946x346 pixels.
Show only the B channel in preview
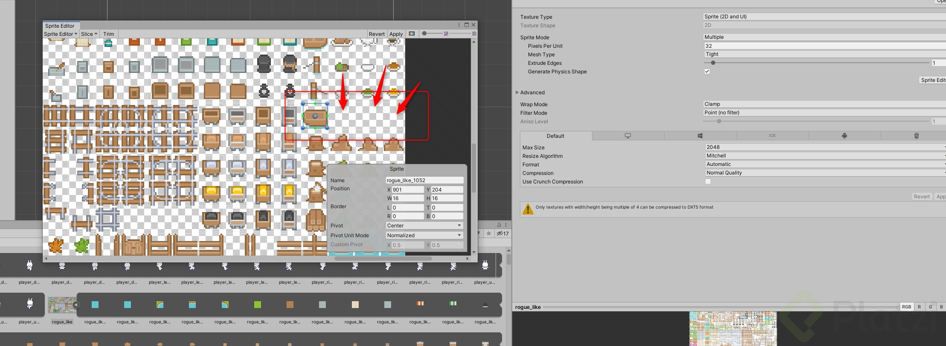click(x=941, y=307)
